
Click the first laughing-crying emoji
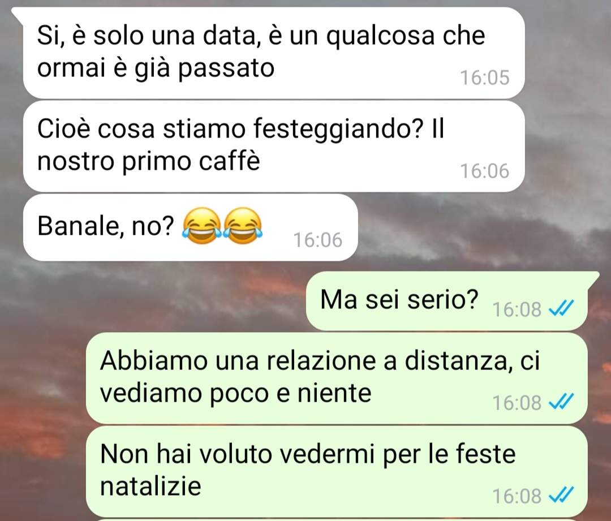(x=202, y=226)
